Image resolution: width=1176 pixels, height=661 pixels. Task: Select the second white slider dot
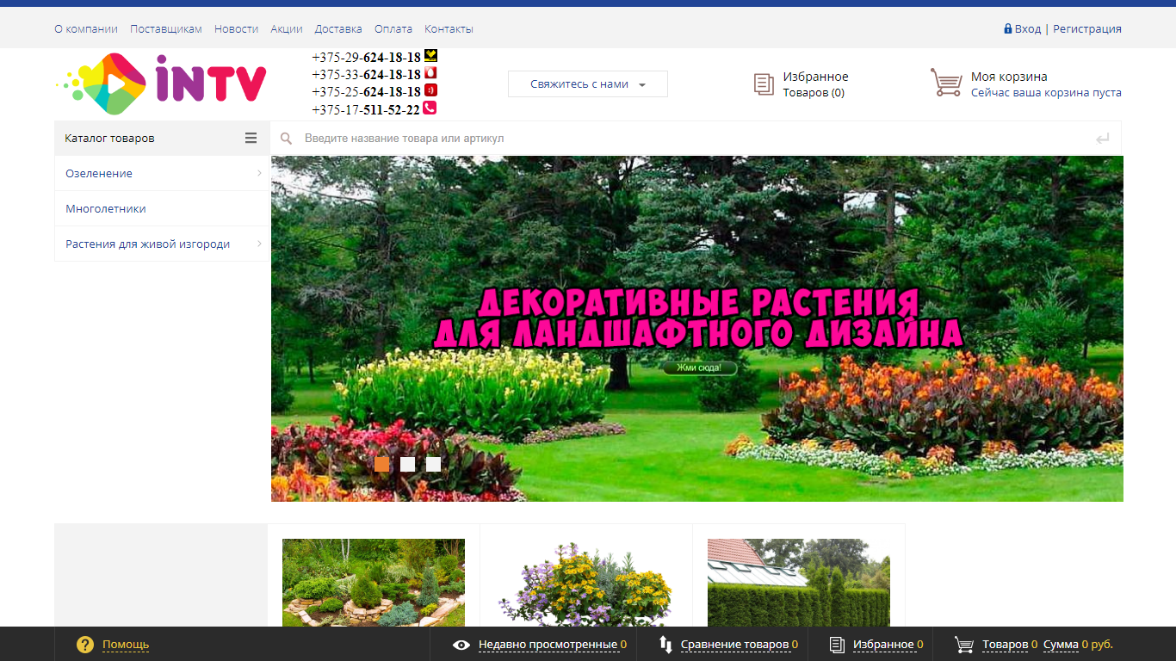click(408, 464)
